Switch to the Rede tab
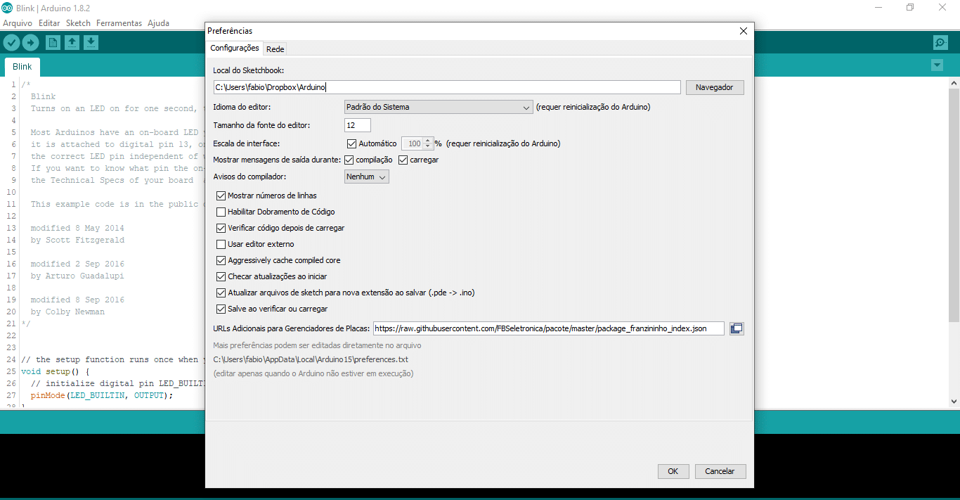Screen dimensions: 960x500 pyautogui.click(x=275, y=49)
